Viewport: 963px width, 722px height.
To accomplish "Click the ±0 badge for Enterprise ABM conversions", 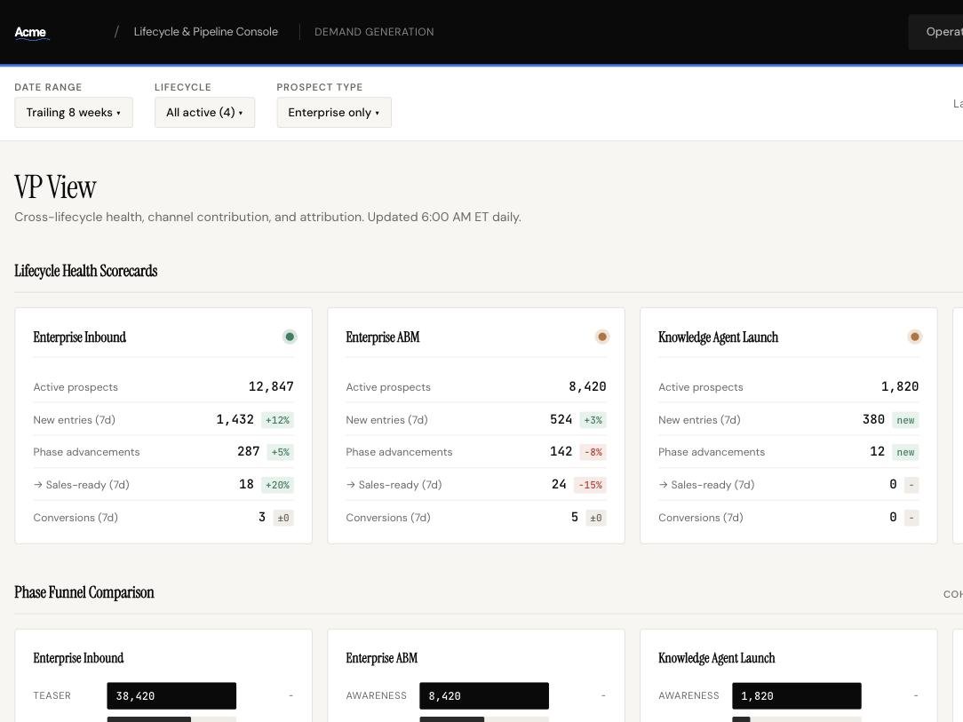I will (596, 518).
